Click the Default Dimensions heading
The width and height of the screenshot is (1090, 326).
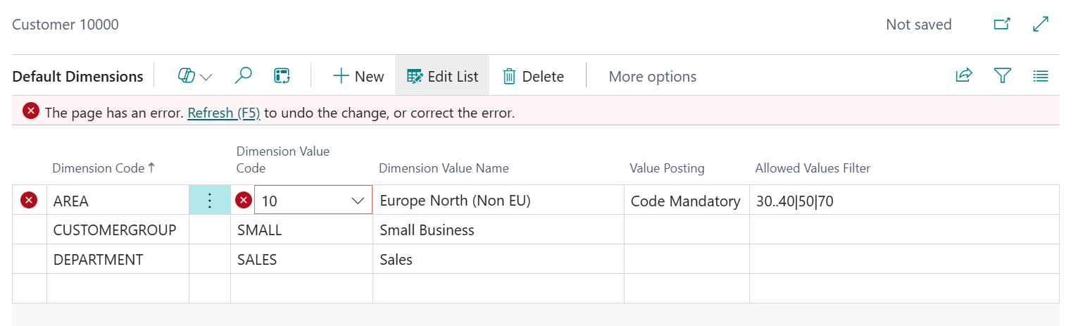(x=77, y=76)
